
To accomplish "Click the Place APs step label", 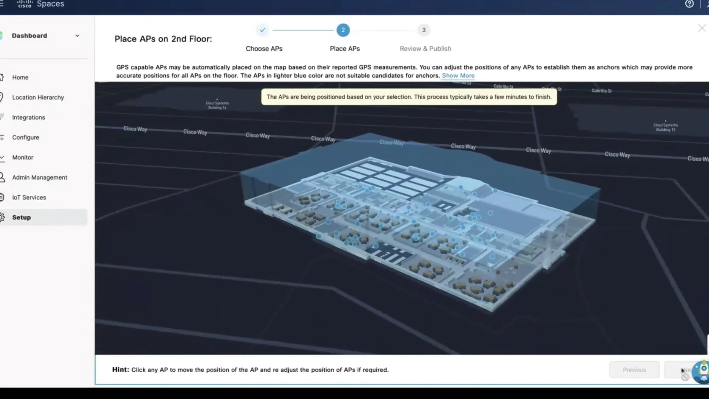I will 345,49.
